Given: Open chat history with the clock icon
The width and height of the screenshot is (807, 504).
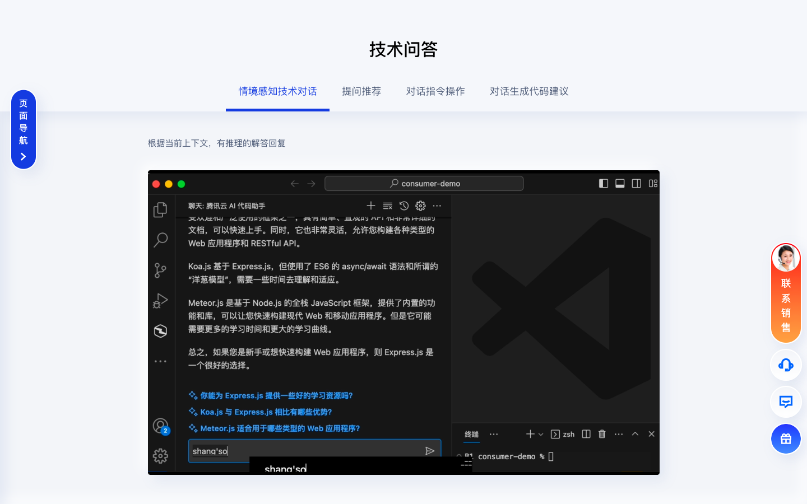Looking at the screenshot, I should pos(404,206).
